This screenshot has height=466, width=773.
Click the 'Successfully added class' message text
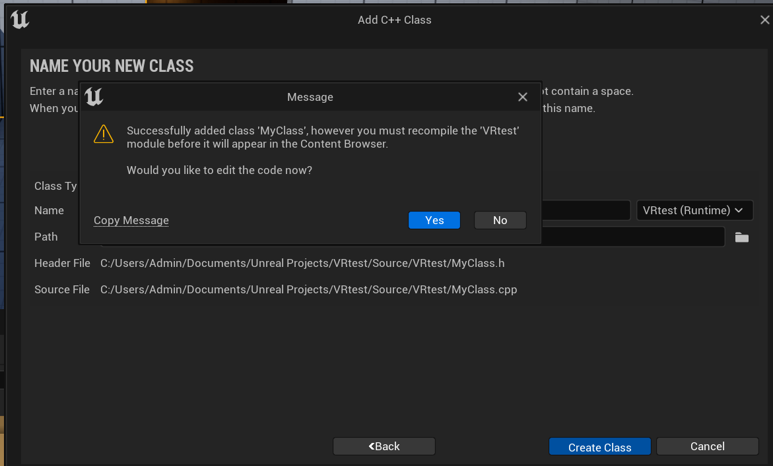(323, 137)
